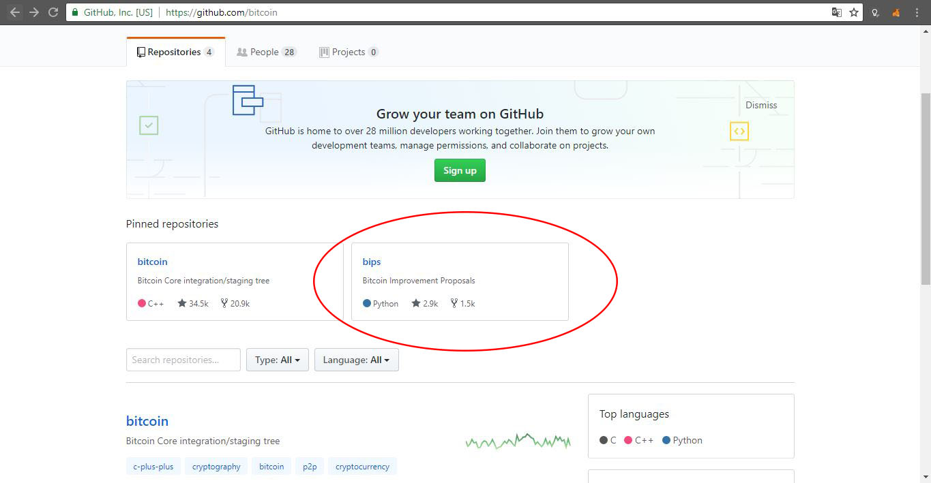Click the fork icon beside 1.5k on bips
The width and height of the screenshot is (931, 483).
pos(454,303)
